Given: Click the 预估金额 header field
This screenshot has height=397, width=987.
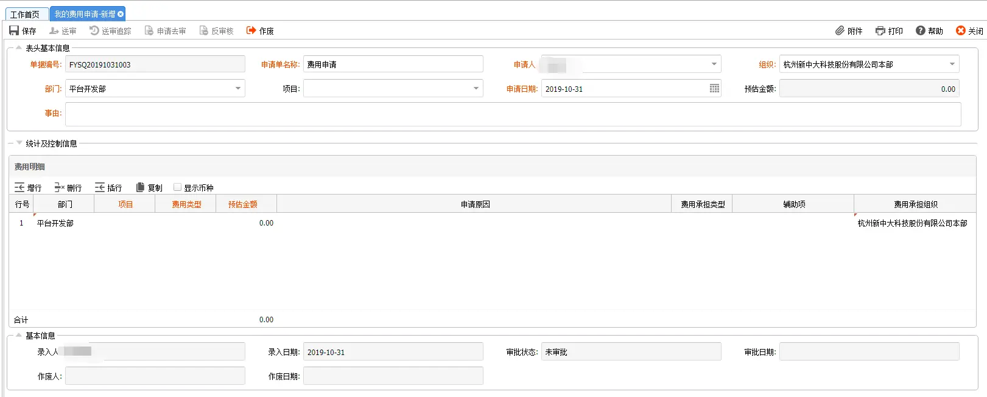Looking at the screenshot, I should (869, 89).
